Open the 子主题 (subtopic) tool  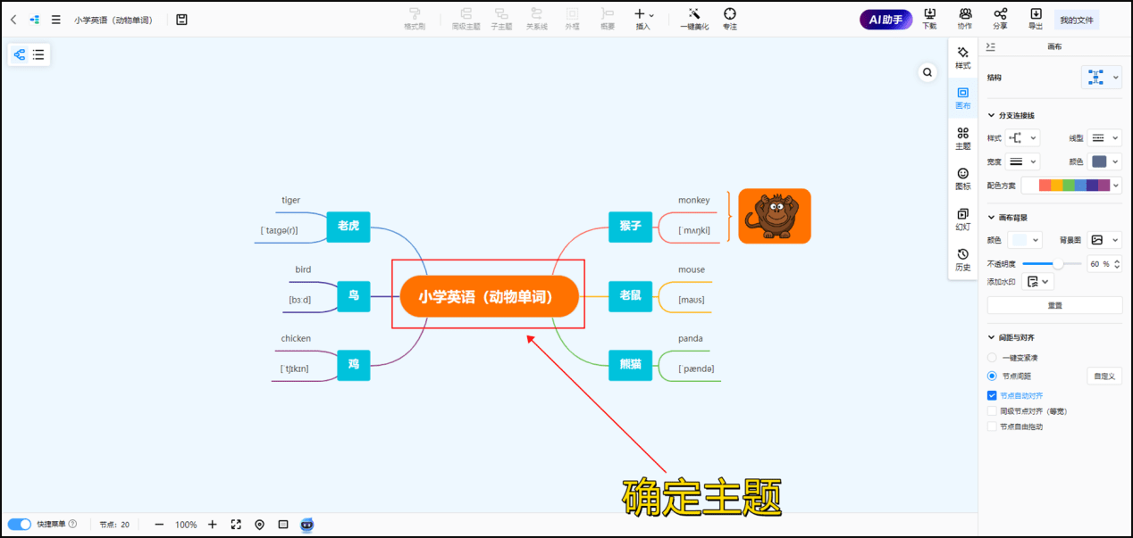[x=501, y=18]
